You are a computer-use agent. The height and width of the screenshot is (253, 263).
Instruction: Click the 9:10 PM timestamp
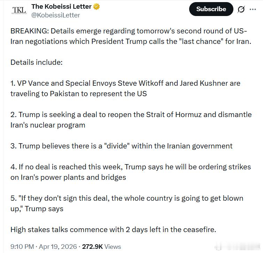tap(22, 246)
